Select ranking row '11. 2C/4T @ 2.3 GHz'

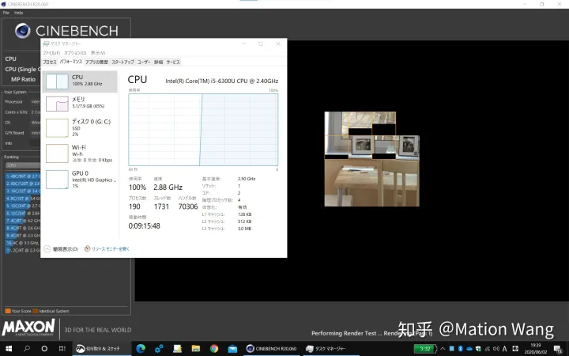[22, 250]
